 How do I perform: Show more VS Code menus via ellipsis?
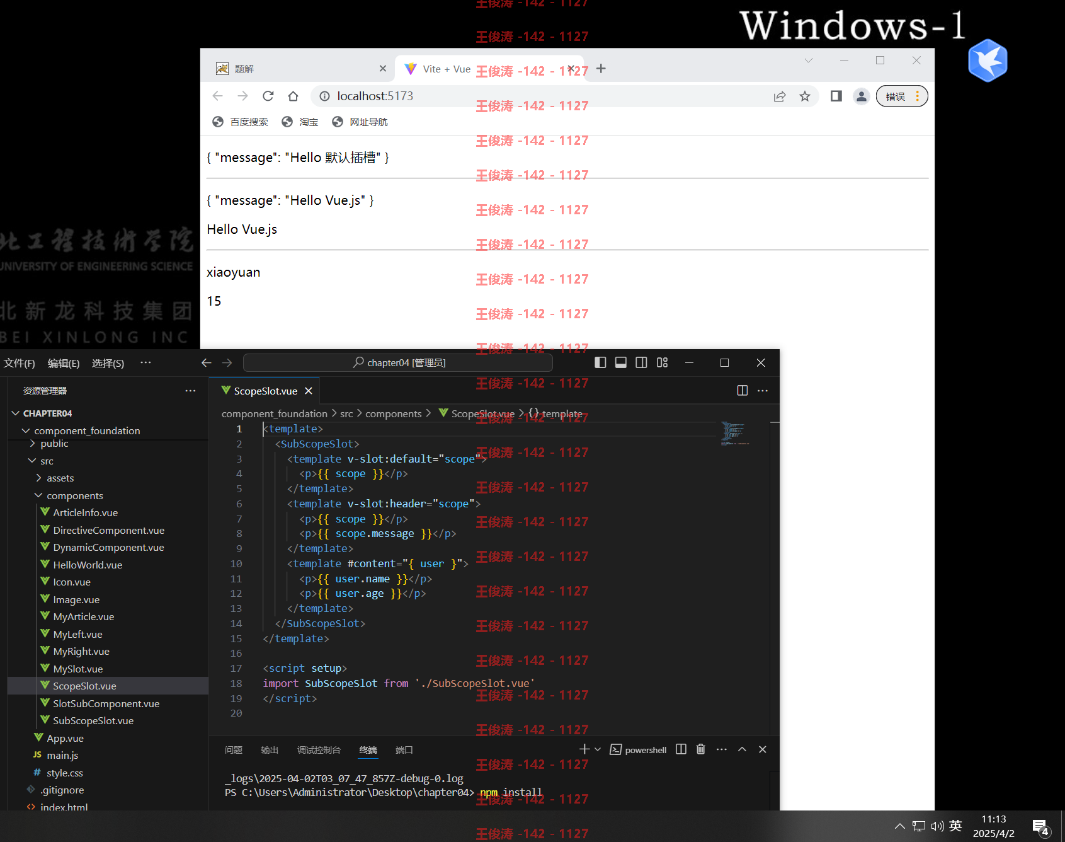click(145, 362)
